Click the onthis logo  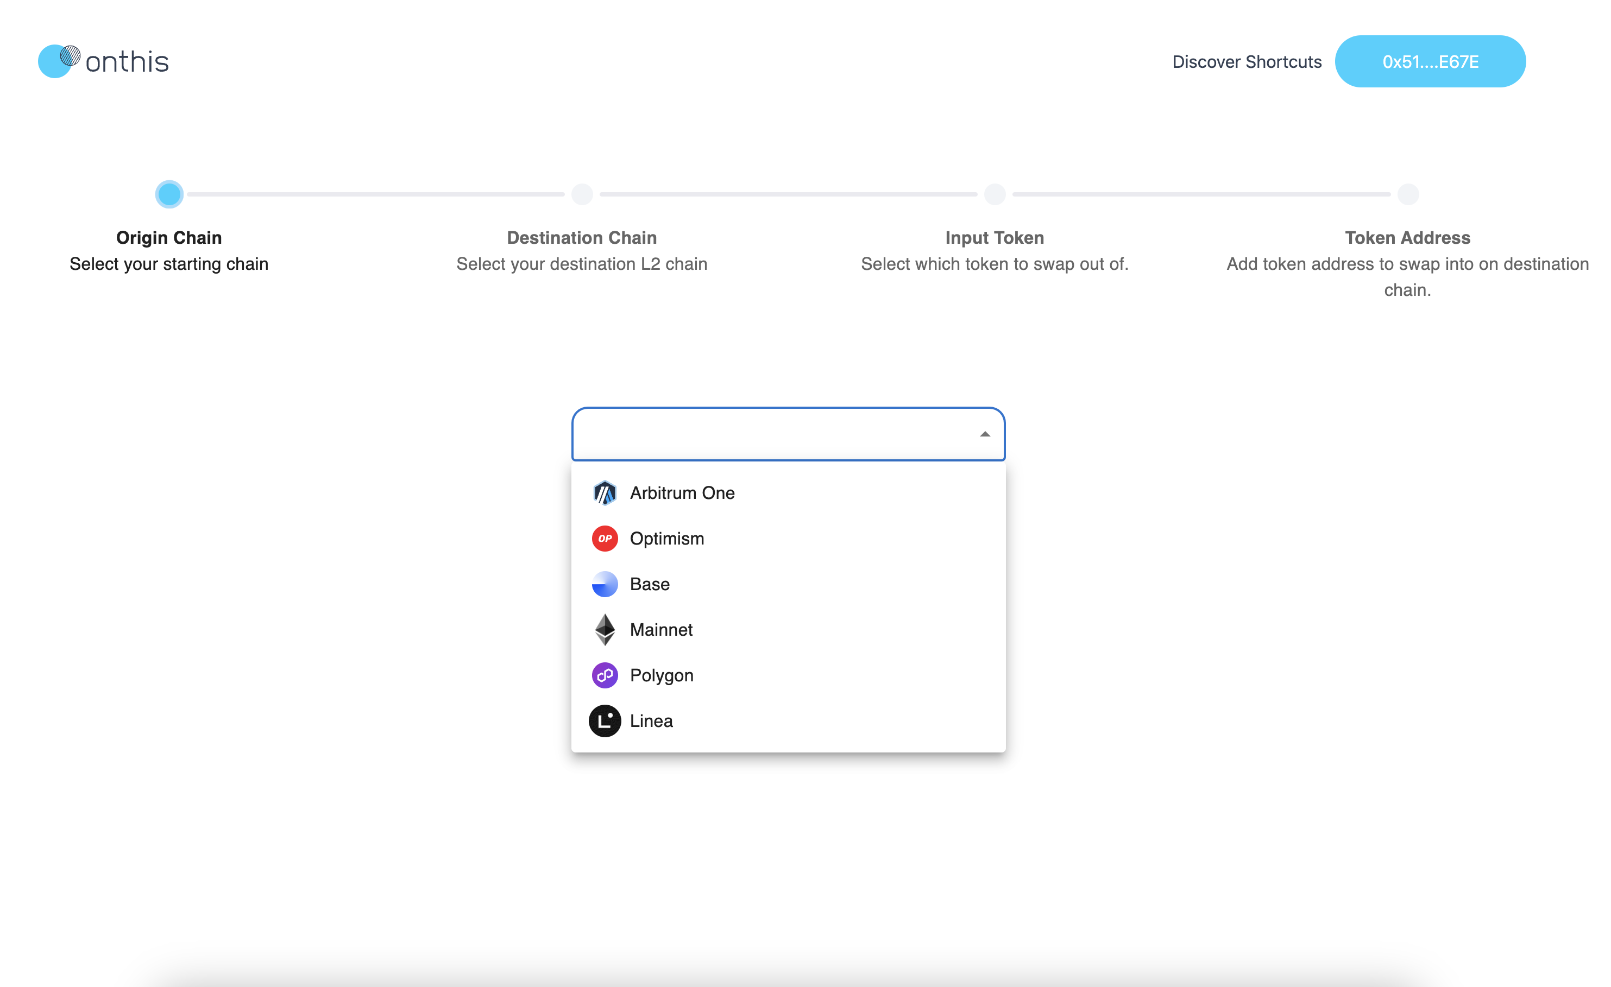[103, 61]
